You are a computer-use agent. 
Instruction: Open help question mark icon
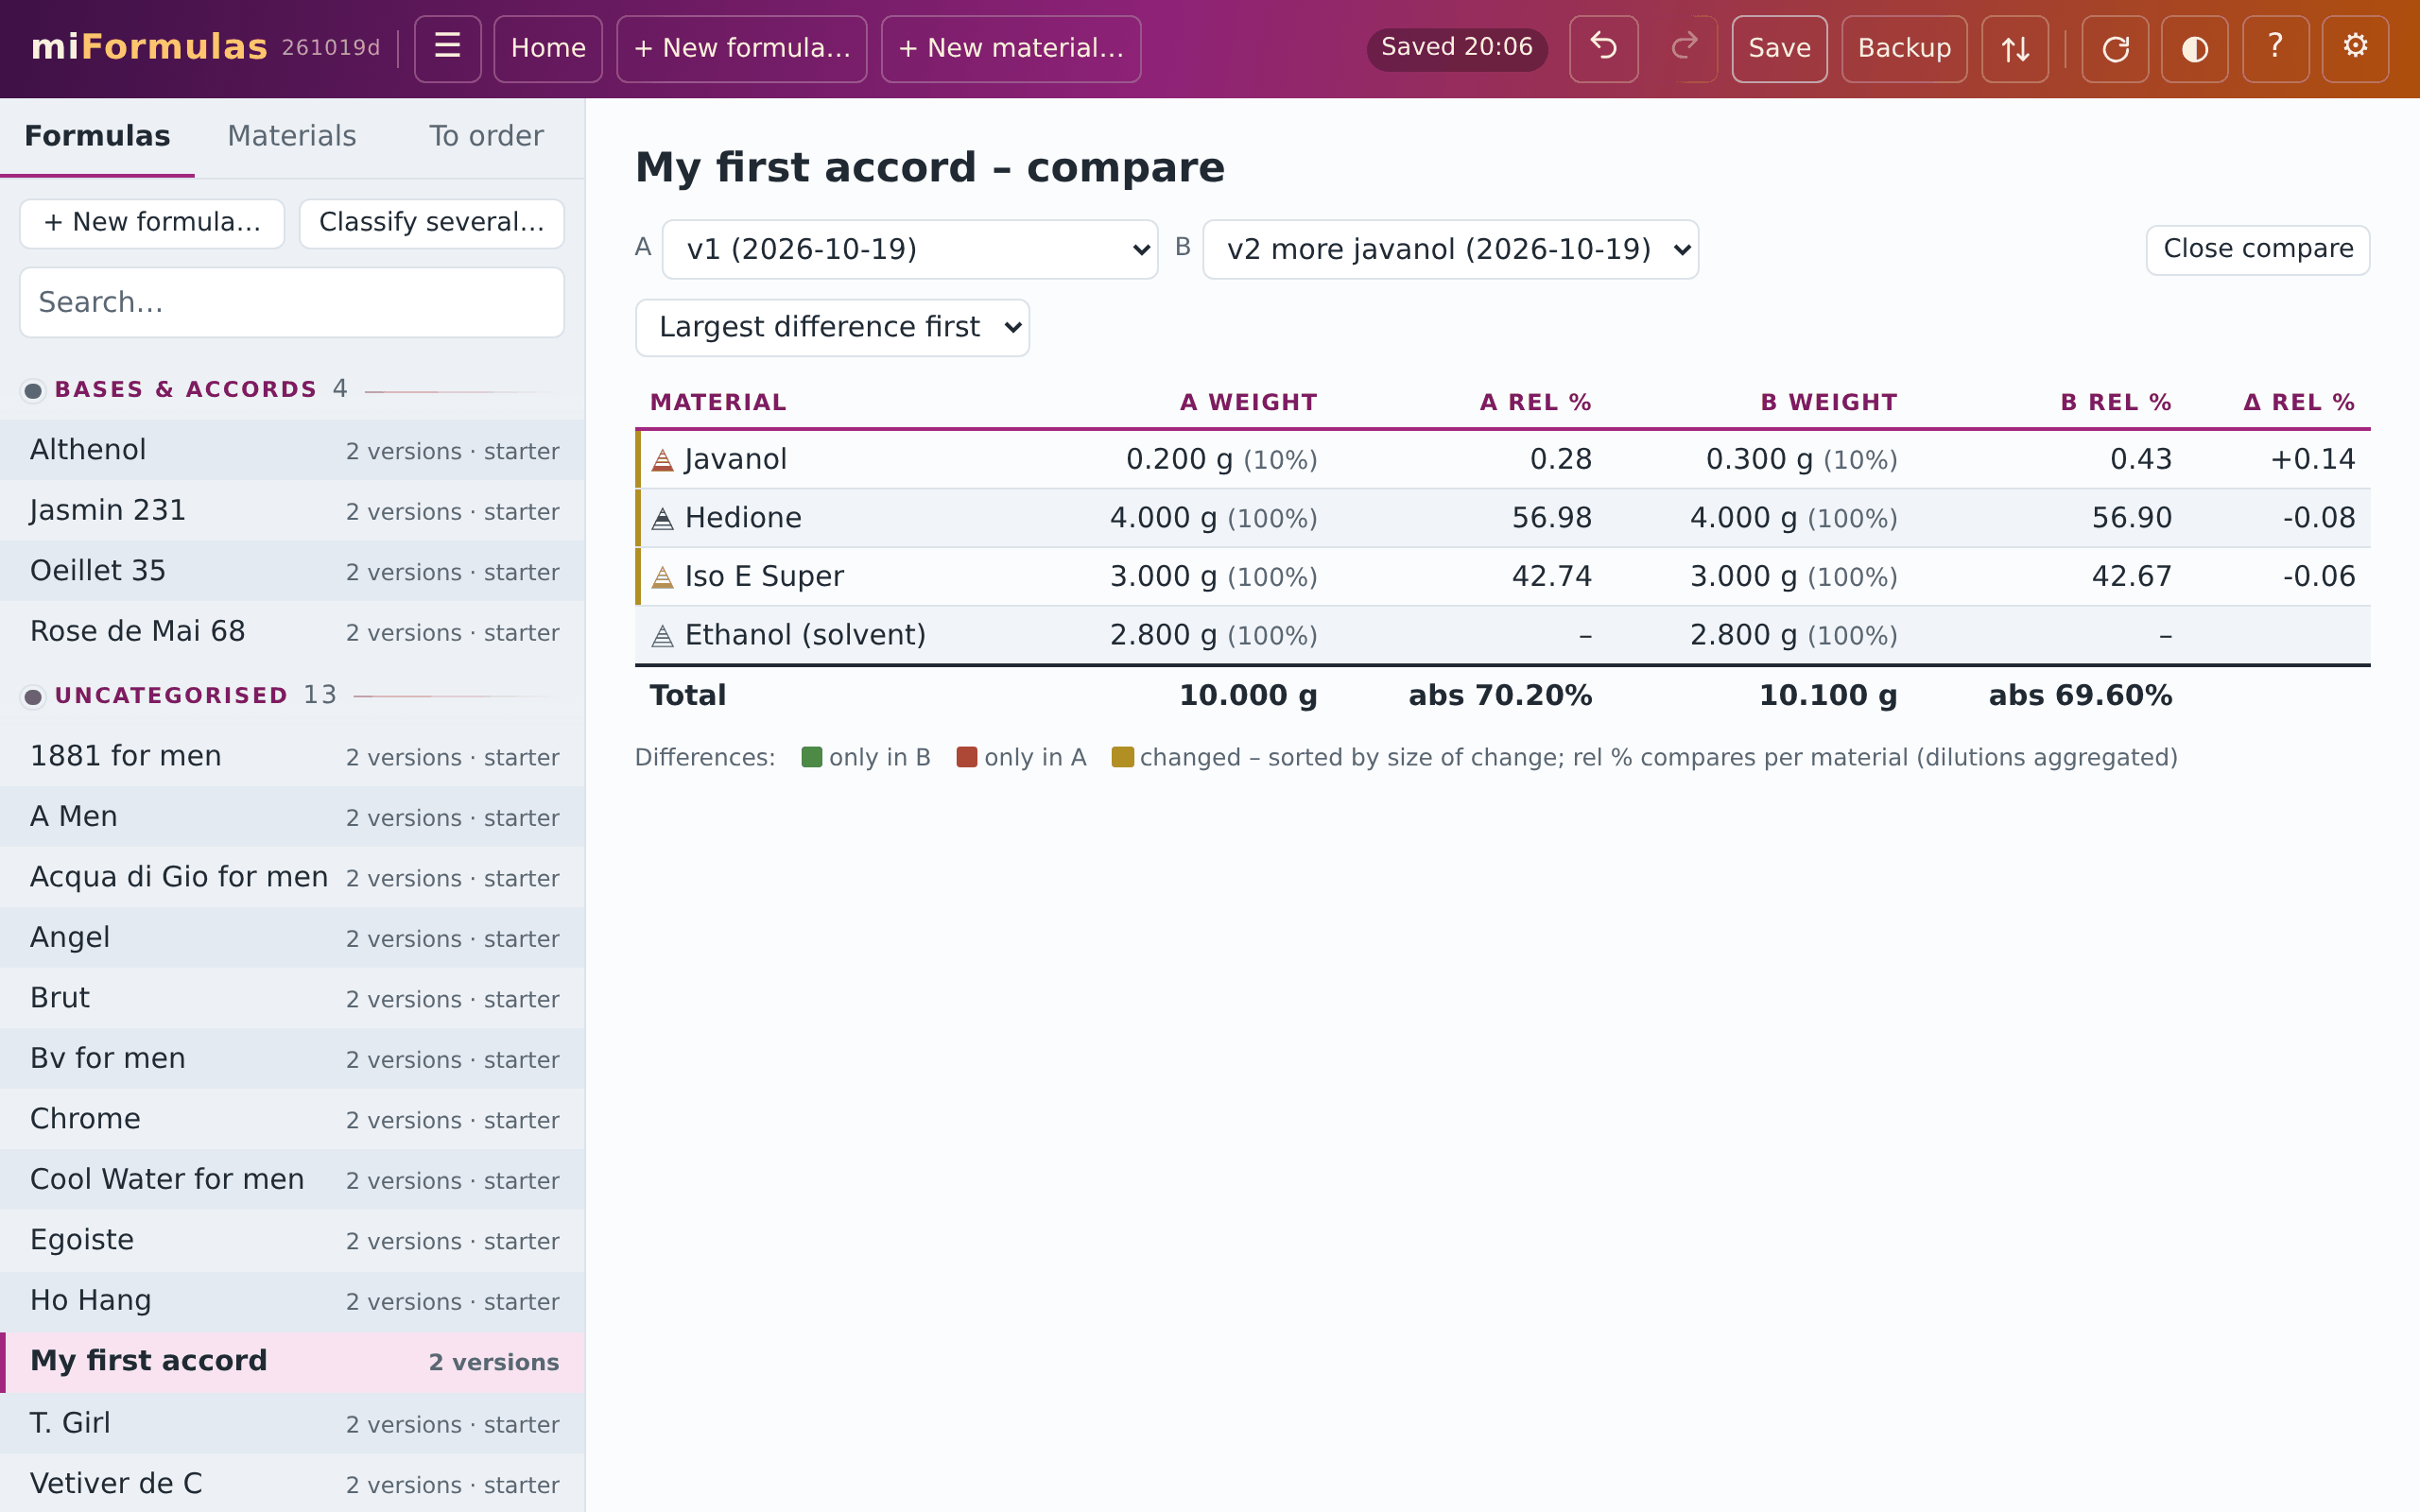coord(2275,48)
